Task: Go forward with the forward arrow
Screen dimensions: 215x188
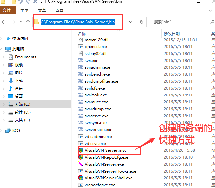Action: 14,22
